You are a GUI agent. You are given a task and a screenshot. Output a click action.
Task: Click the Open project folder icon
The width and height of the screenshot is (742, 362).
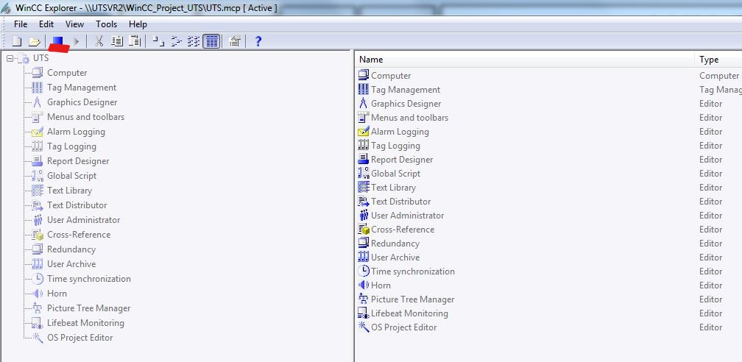(x=34, y=42)
